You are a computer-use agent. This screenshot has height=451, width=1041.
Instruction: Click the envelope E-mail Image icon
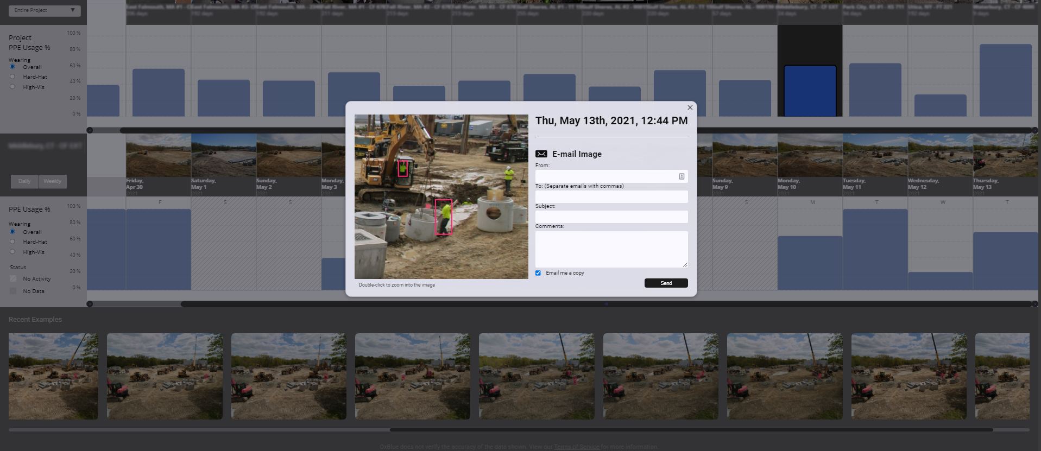(541, 154)
